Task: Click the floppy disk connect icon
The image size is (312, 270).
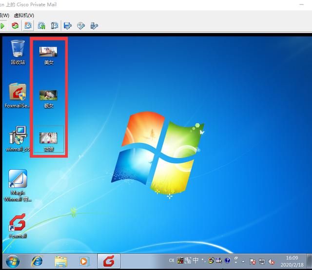Action: point(68,26)
